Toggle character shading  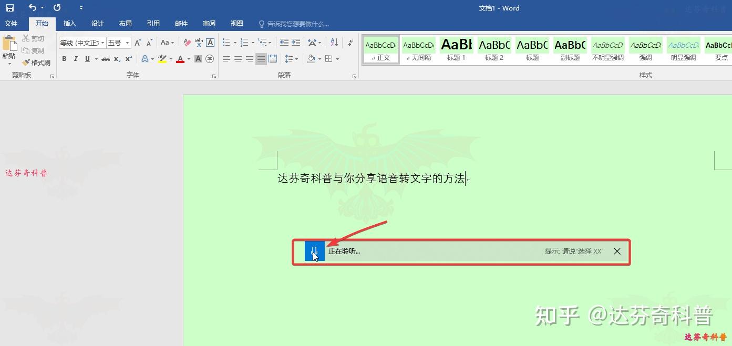point(198,59)
